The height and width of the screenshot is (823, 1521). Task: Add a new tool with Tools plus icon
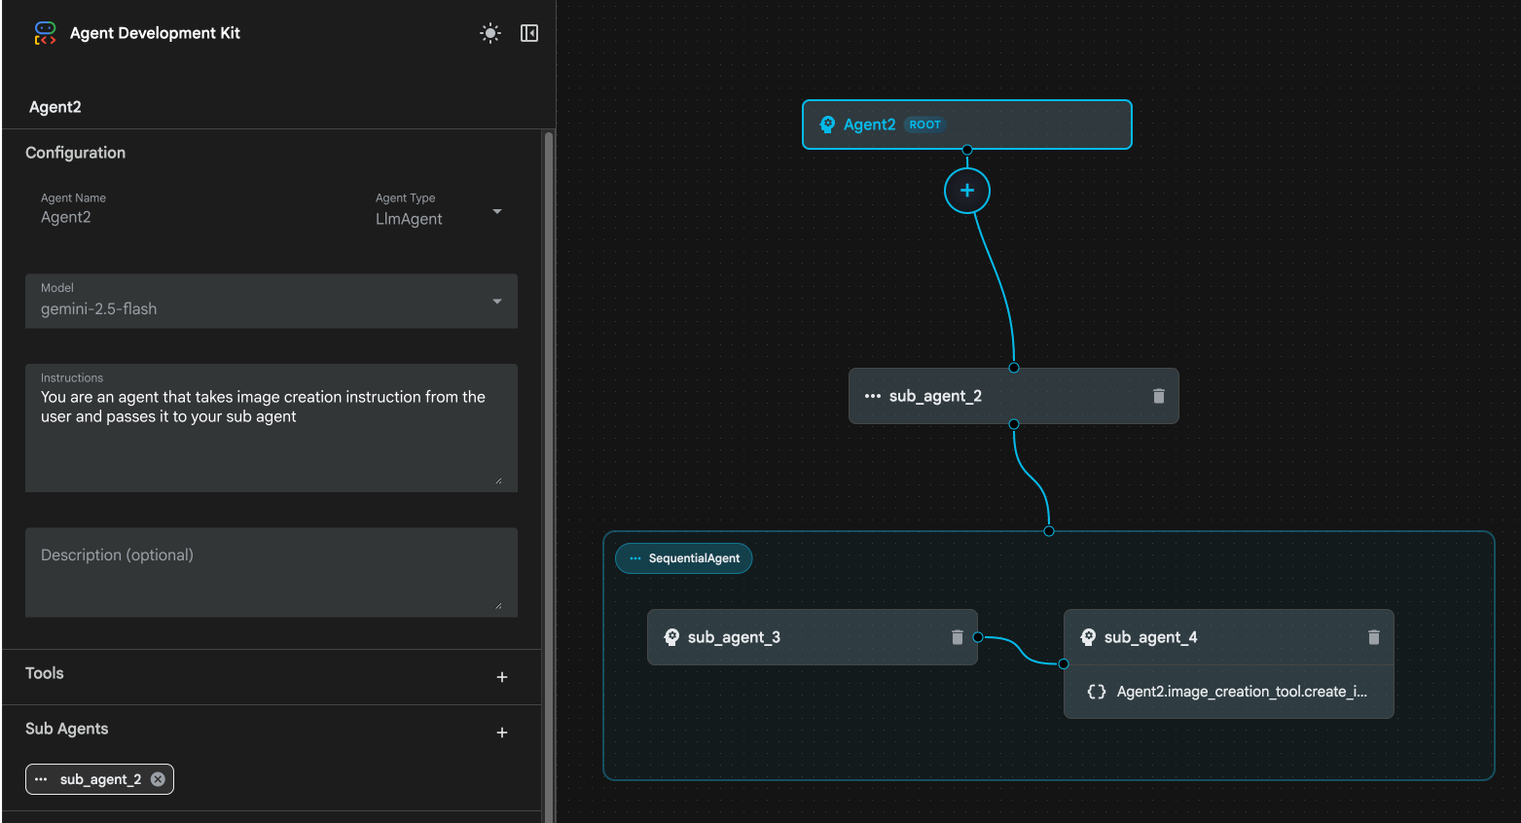(502, 677)
